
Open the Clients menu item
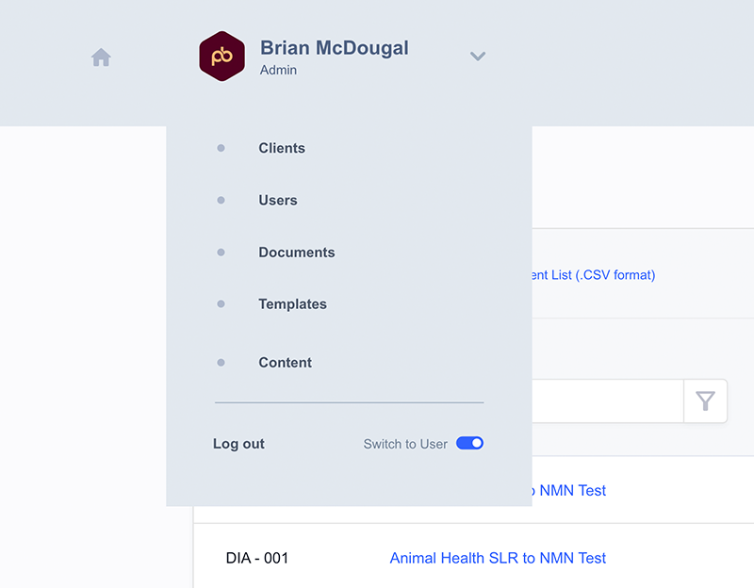(282, 148)
